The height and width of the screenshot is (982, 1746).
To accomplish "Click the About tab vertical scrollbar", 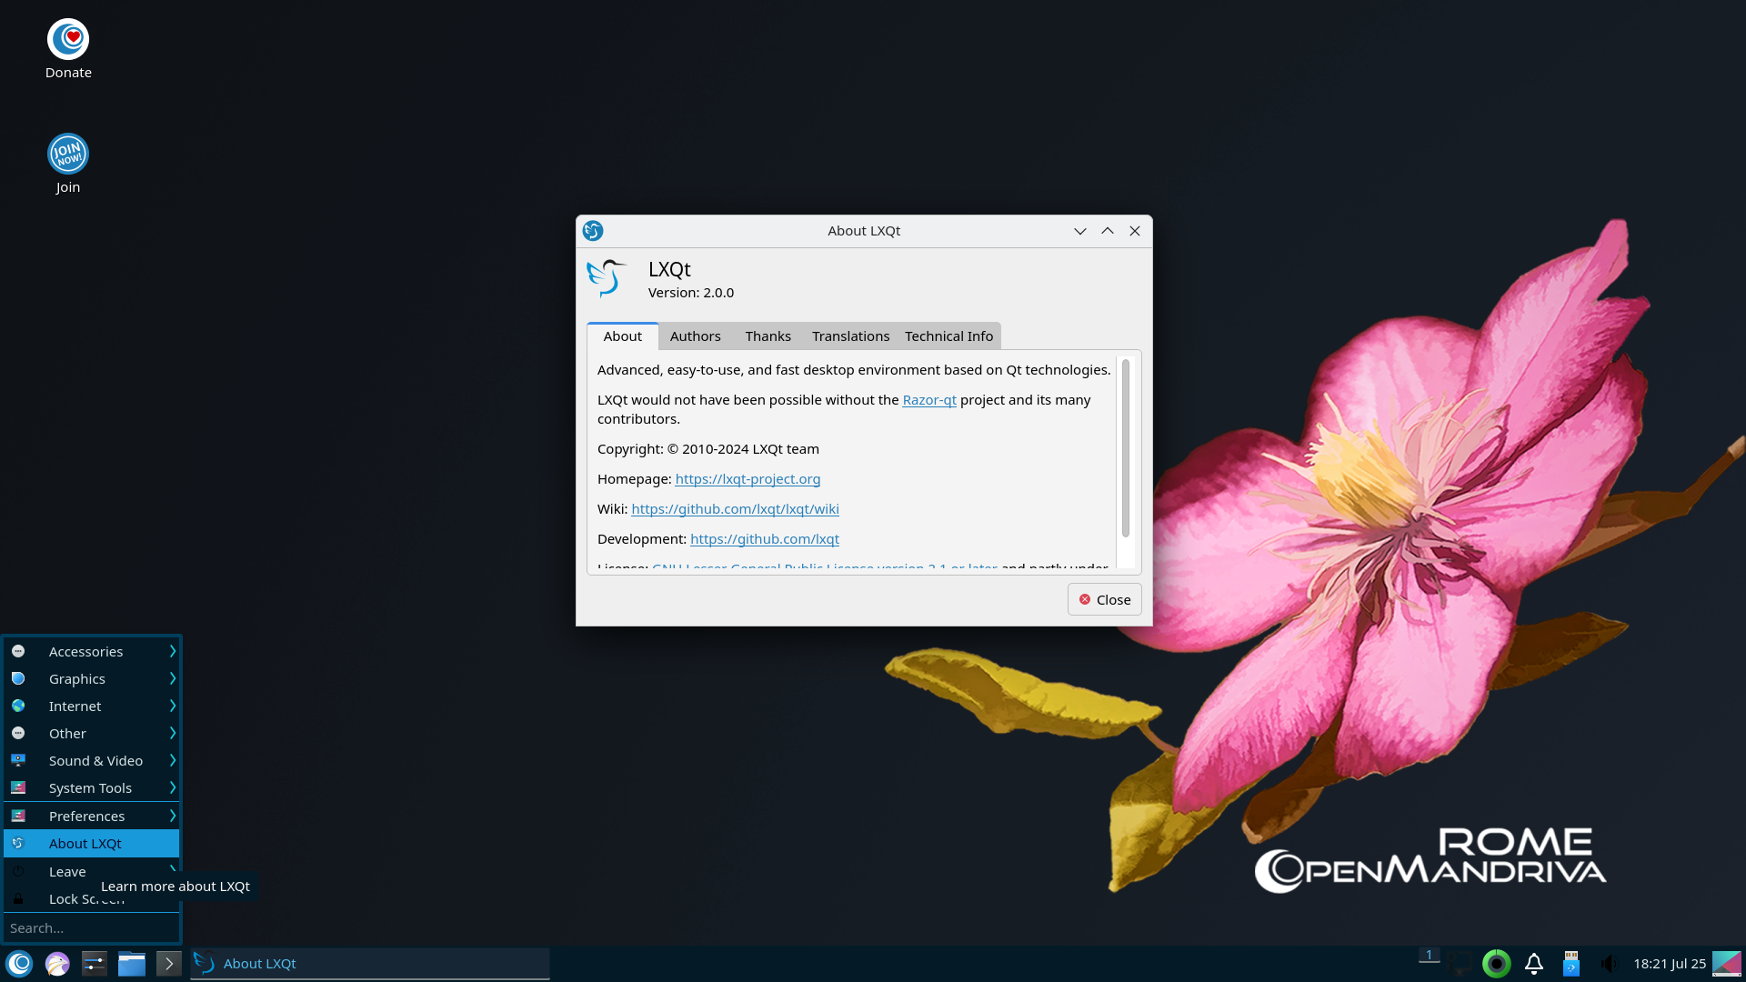I will tap(1126, 448).
